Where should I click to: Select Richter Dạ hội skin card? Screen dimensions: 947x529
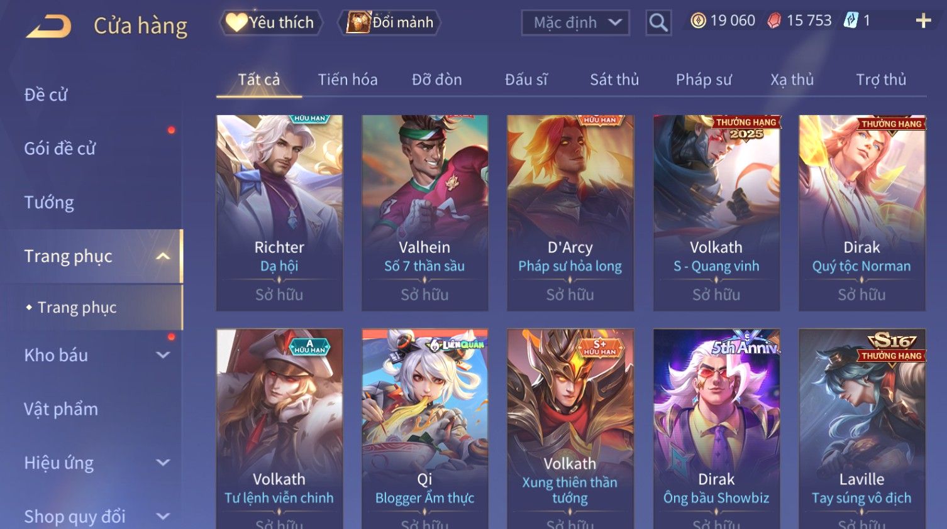tap(279, 213)
